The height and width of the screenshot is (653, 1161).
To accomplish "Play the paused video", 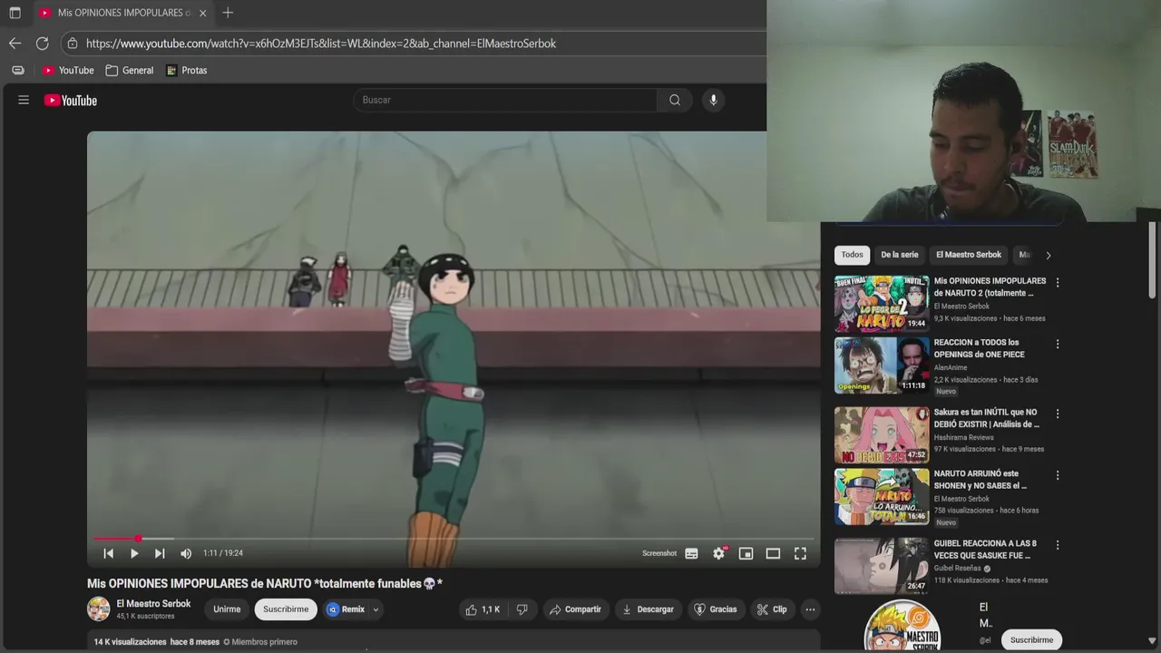I will 134,553.
